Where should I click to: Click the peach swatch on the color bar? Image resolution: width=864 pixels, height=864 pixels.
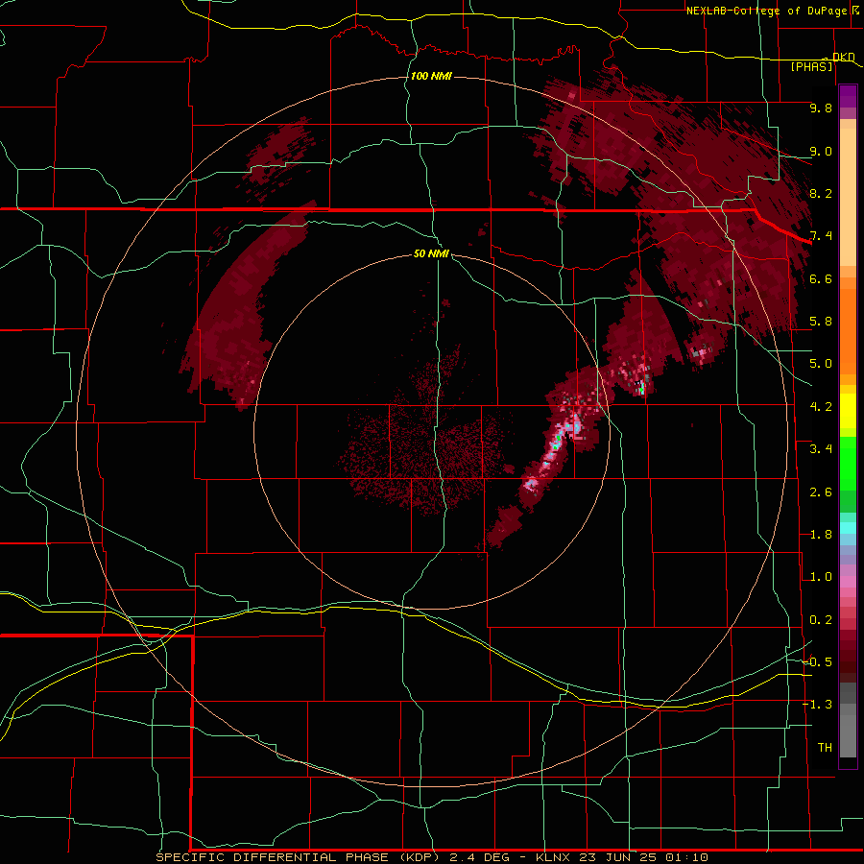point(848,197)
